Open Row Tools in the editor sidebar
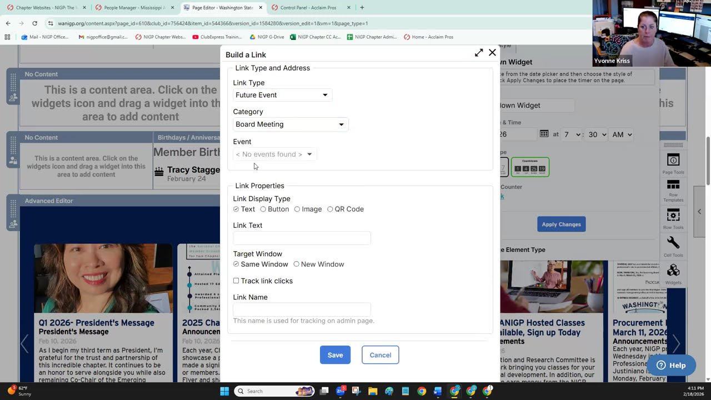 [673, 219]
